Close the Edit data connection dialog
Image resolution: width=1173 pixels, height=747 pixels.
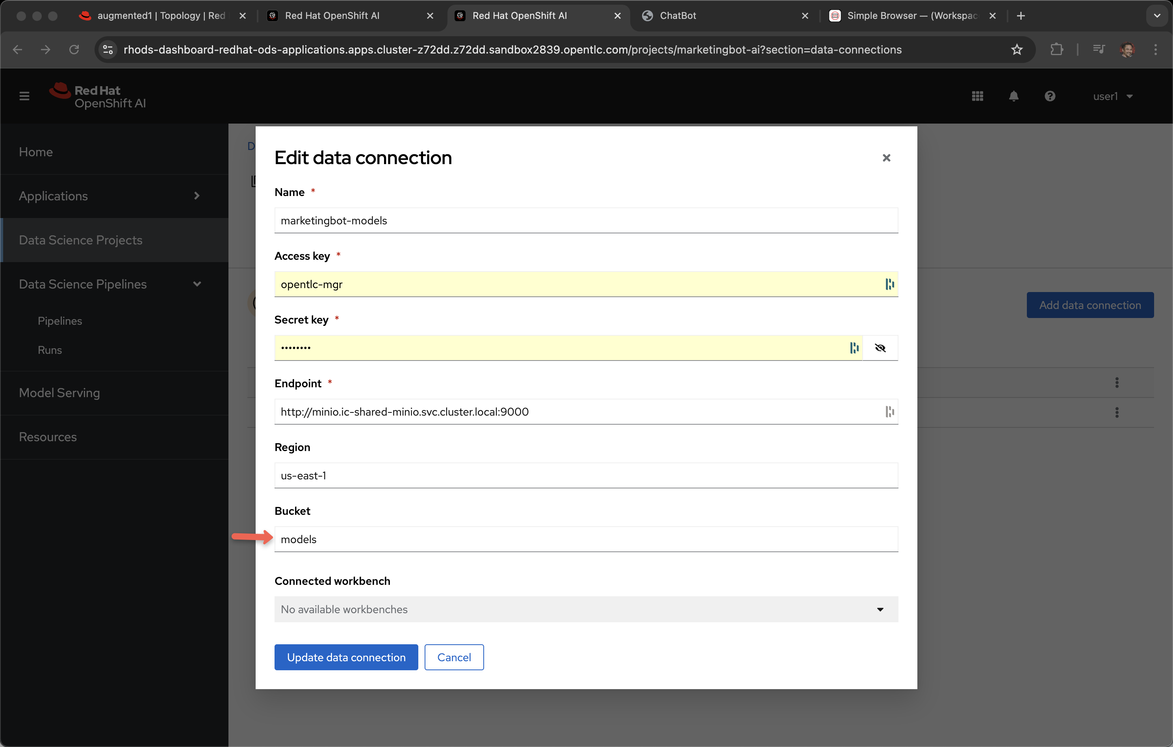tap(886, 158)
